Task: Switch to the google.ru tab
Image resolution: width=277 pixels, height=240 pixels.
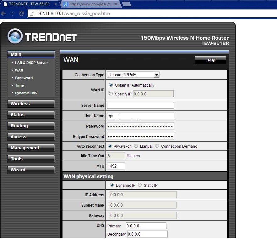Action: (91, 4)
